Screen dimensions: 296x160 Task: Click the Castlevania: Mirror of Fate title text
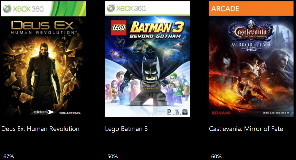pyautogui.click(x=246, y=129)
